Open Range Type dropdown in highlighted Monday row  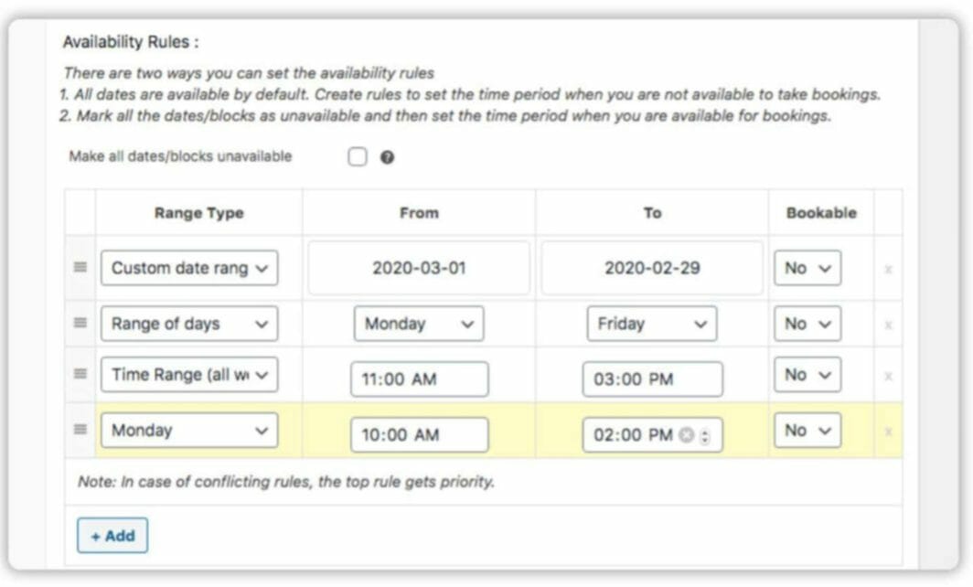189,430
